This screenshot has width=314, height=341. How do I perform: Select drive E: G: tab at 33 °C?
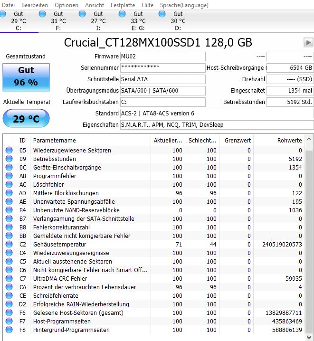click(x=138, y=21)
